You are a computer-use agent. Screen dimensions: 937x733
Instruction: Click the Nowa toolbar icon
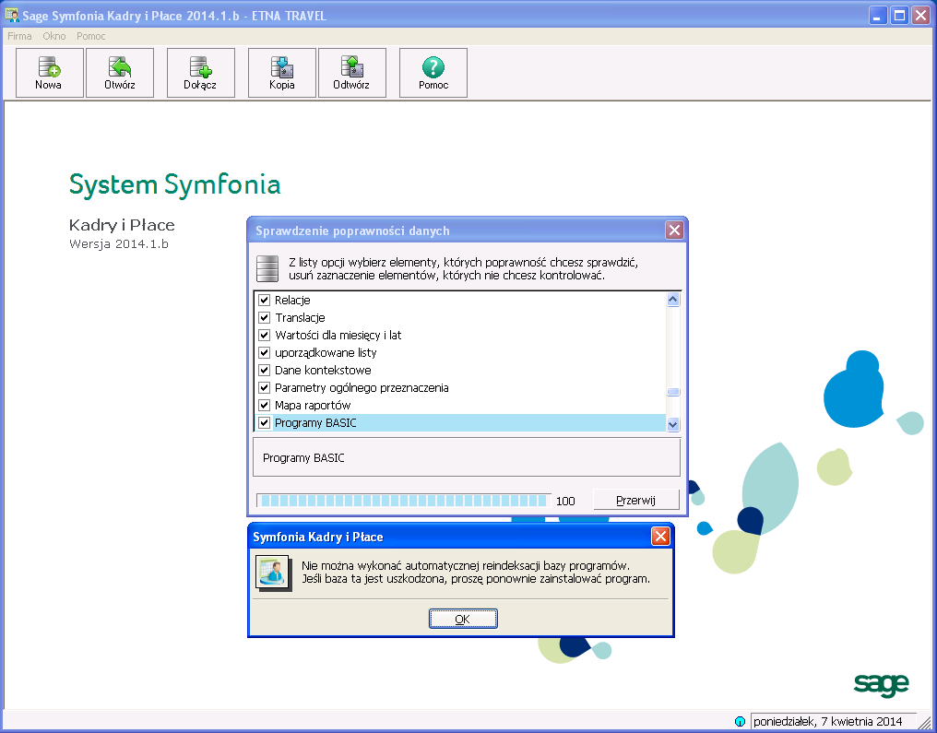pyautogui.click(x=49, y=73)
